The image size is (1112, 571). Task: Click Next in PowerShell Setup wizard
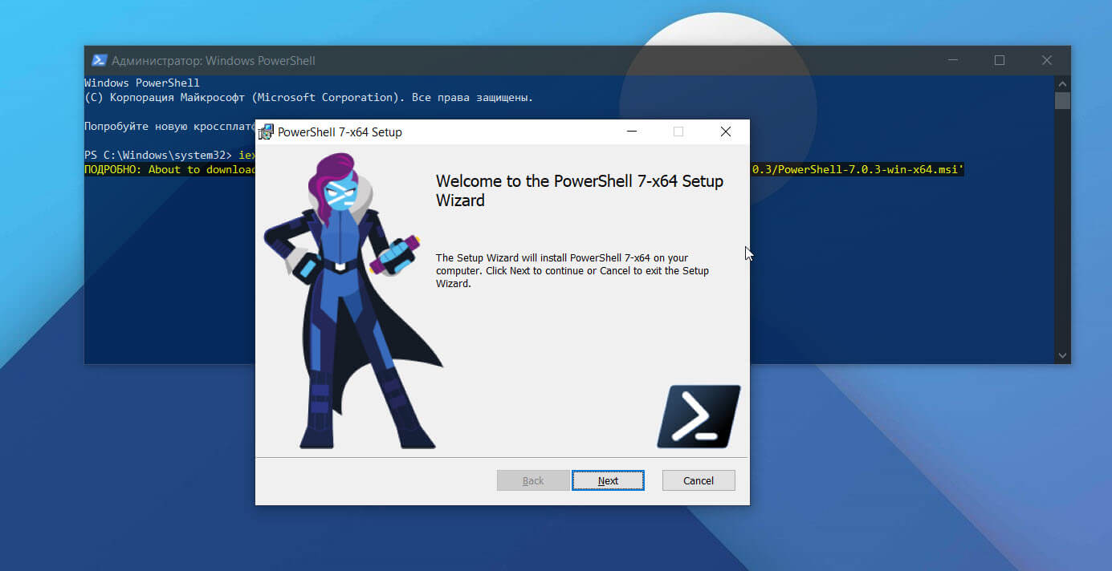(608, 480)
